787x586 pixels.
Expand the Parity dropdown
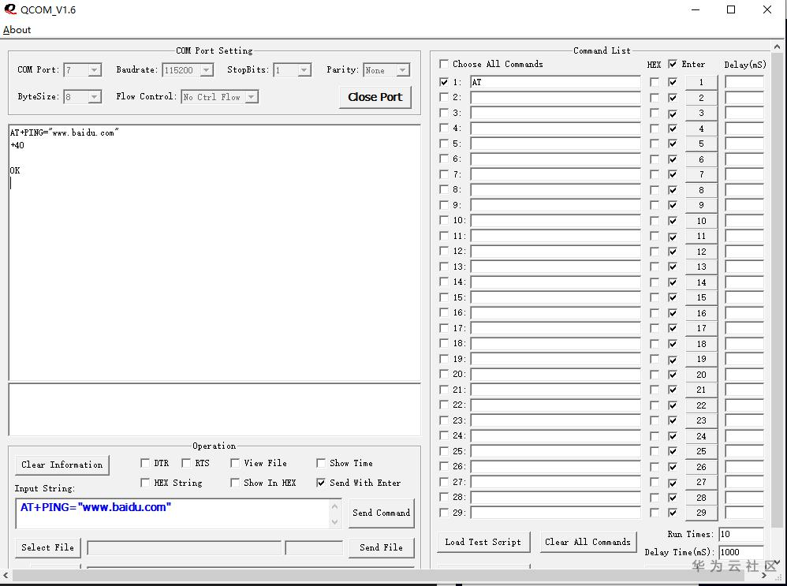[x=402, y=70]
